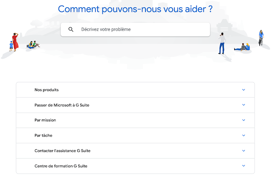Expand the 'Par mission' chevron arrow

[244, 120]
